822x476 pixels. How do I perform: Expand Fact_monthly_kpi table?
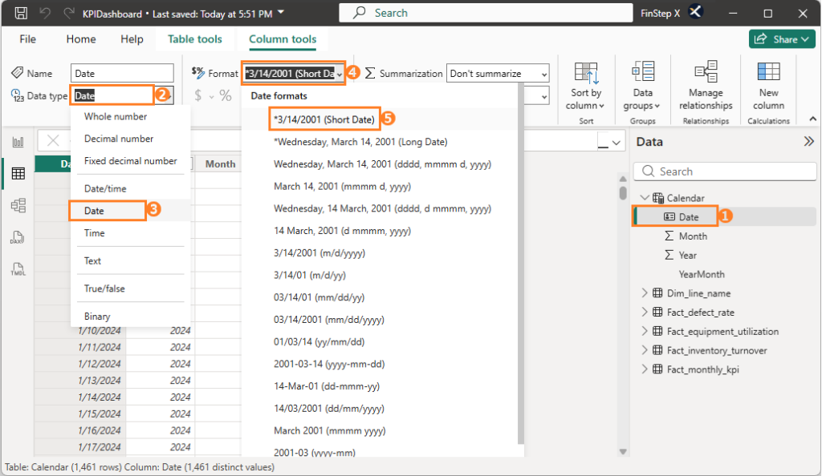[x=645, y=369]
